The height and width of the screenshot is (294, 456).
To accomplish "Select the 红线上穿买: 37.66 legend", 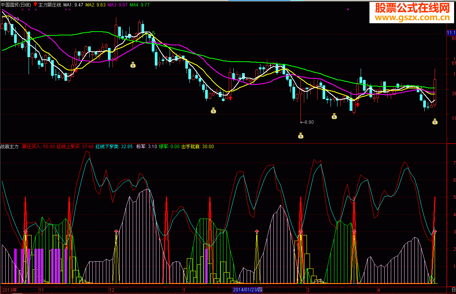I will [75, 147].
